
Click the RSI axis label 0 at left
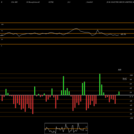click(1, 46)
